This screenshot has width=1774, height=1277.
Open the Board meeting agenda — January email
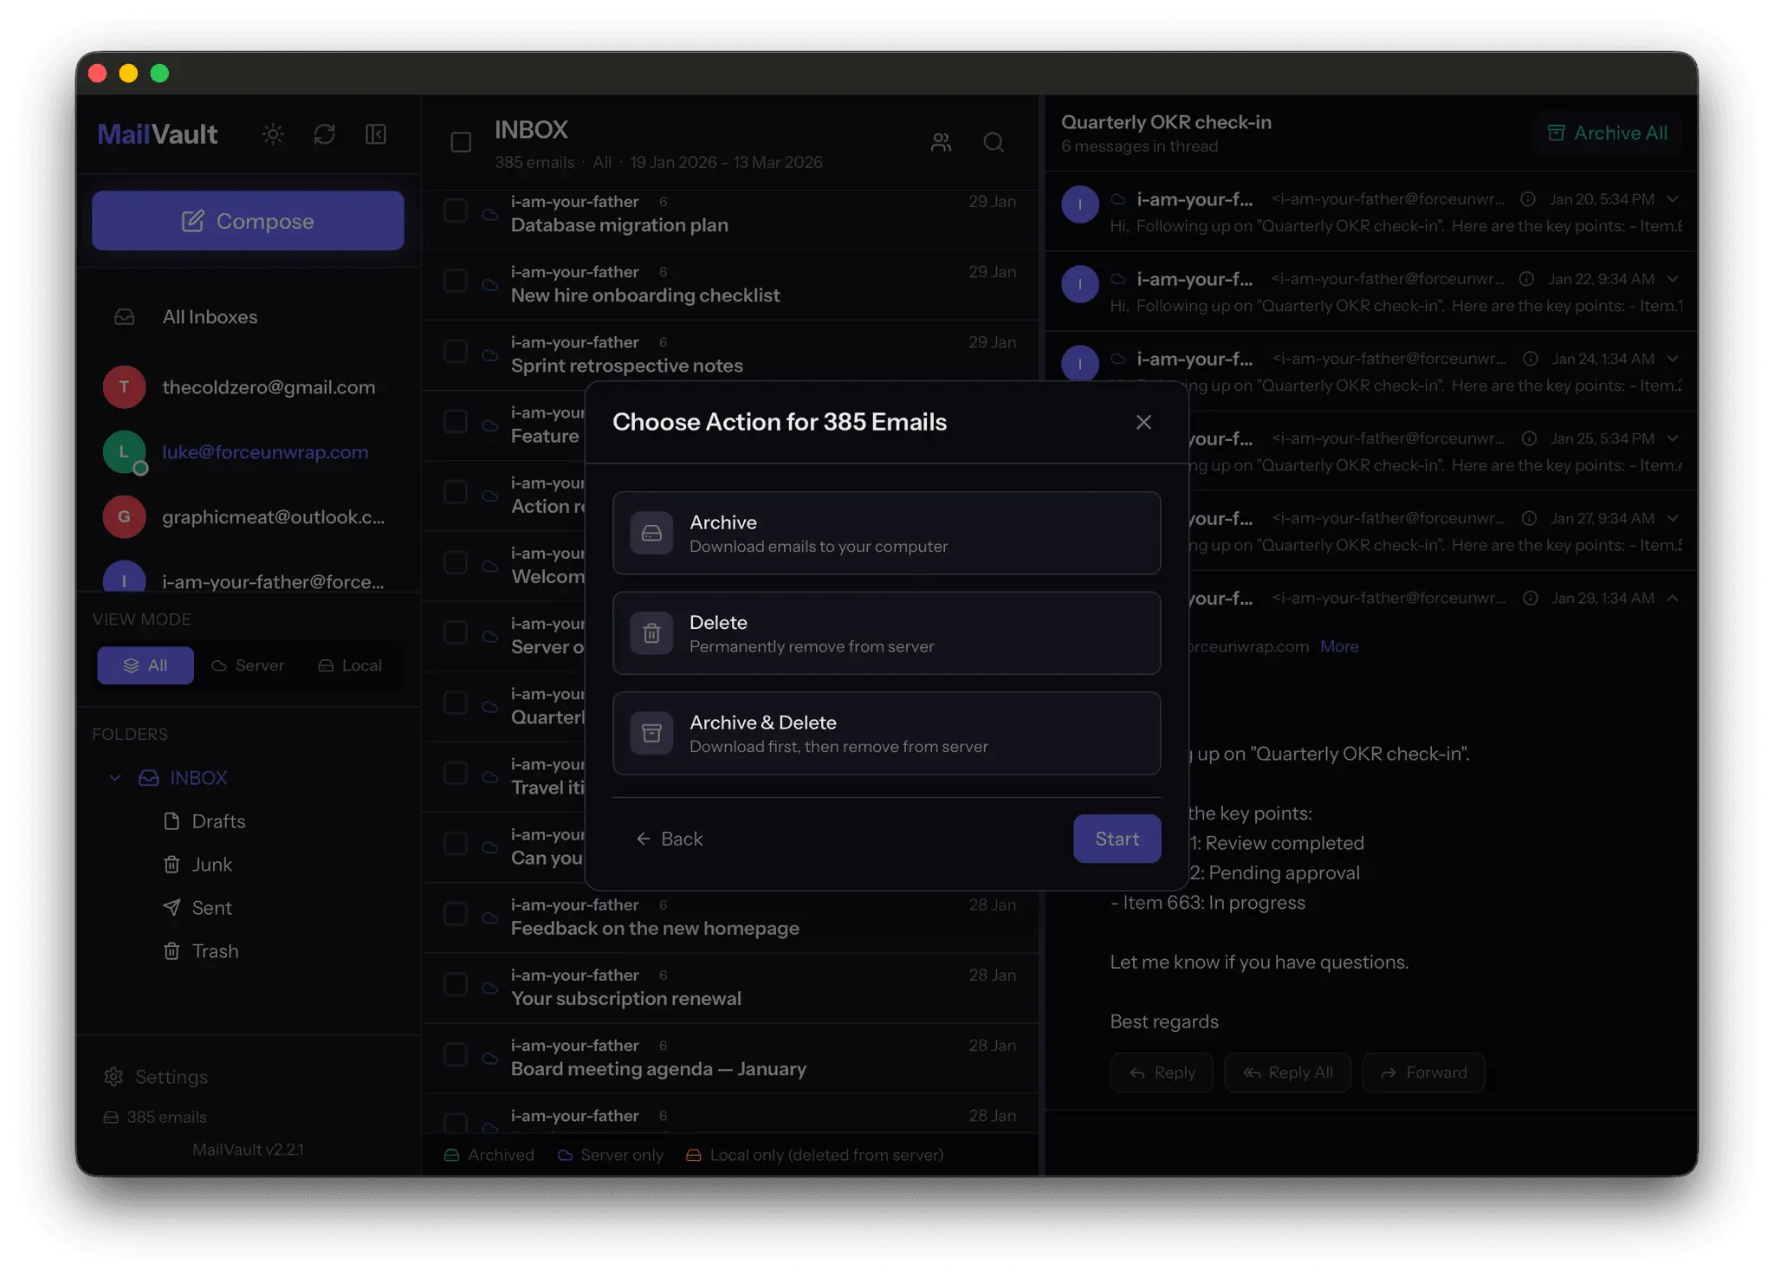[x=730, y=1058]
